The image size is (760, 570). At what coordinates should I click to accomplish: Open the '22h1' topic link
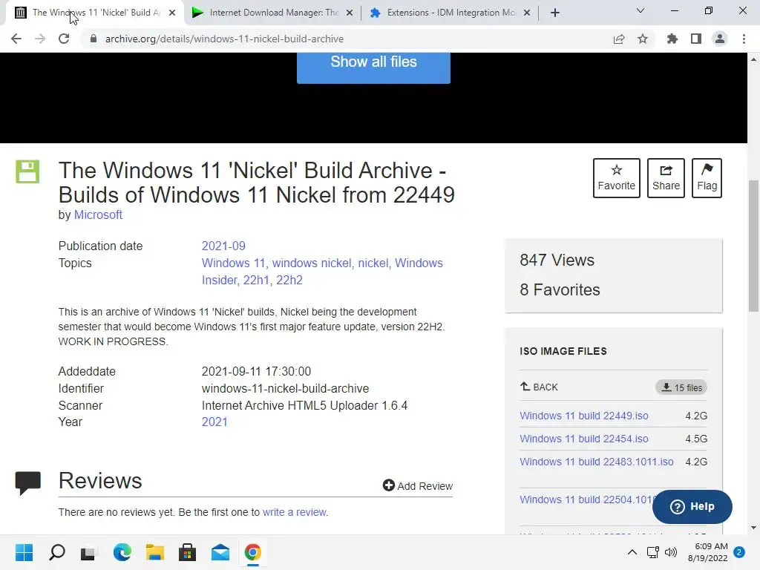256,280
